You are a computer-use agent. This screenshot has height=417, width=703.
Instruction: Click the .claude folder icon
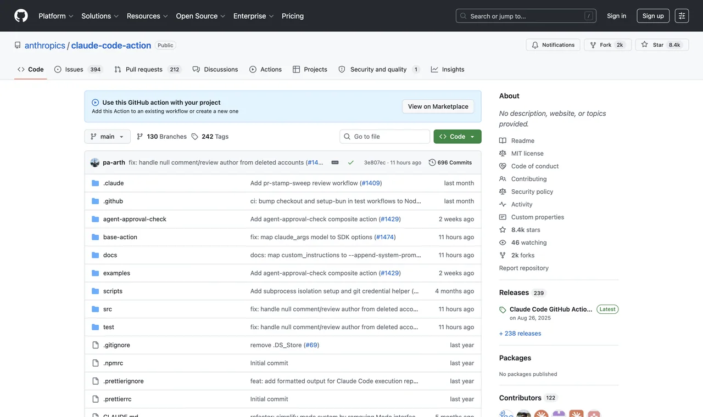pyautogui.click(x=95, y=183)
